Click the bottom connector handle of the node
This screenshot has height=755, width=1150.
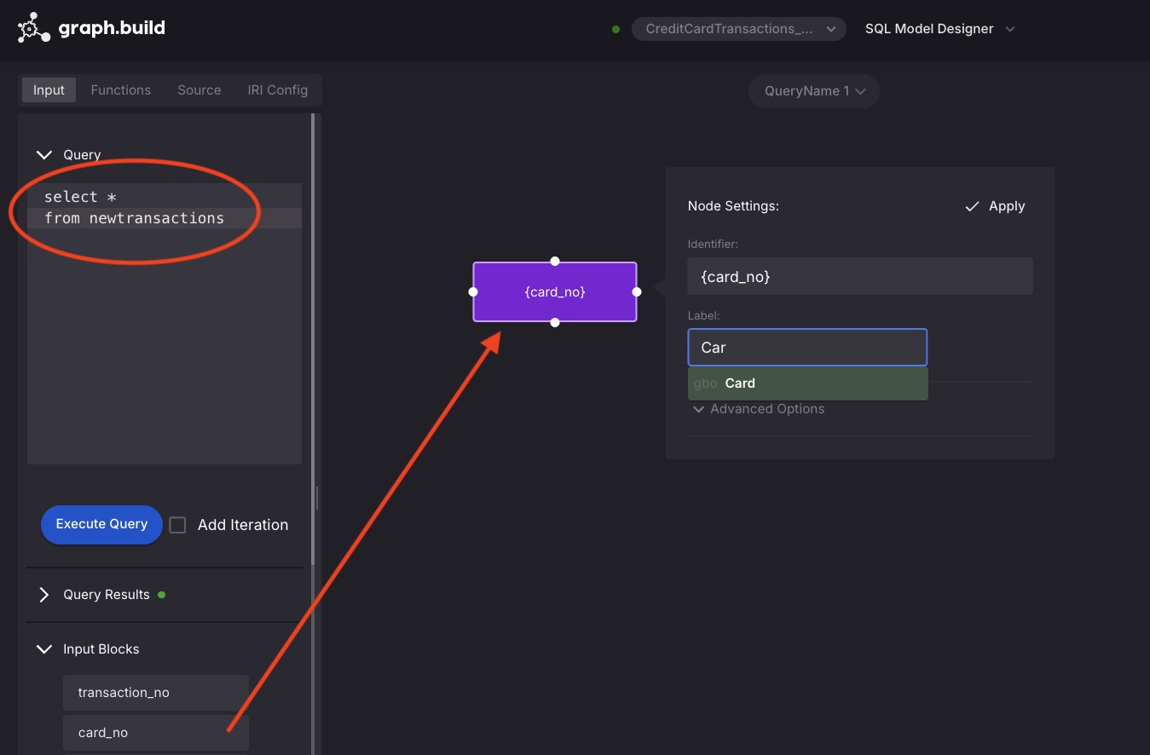coord(555,322)
